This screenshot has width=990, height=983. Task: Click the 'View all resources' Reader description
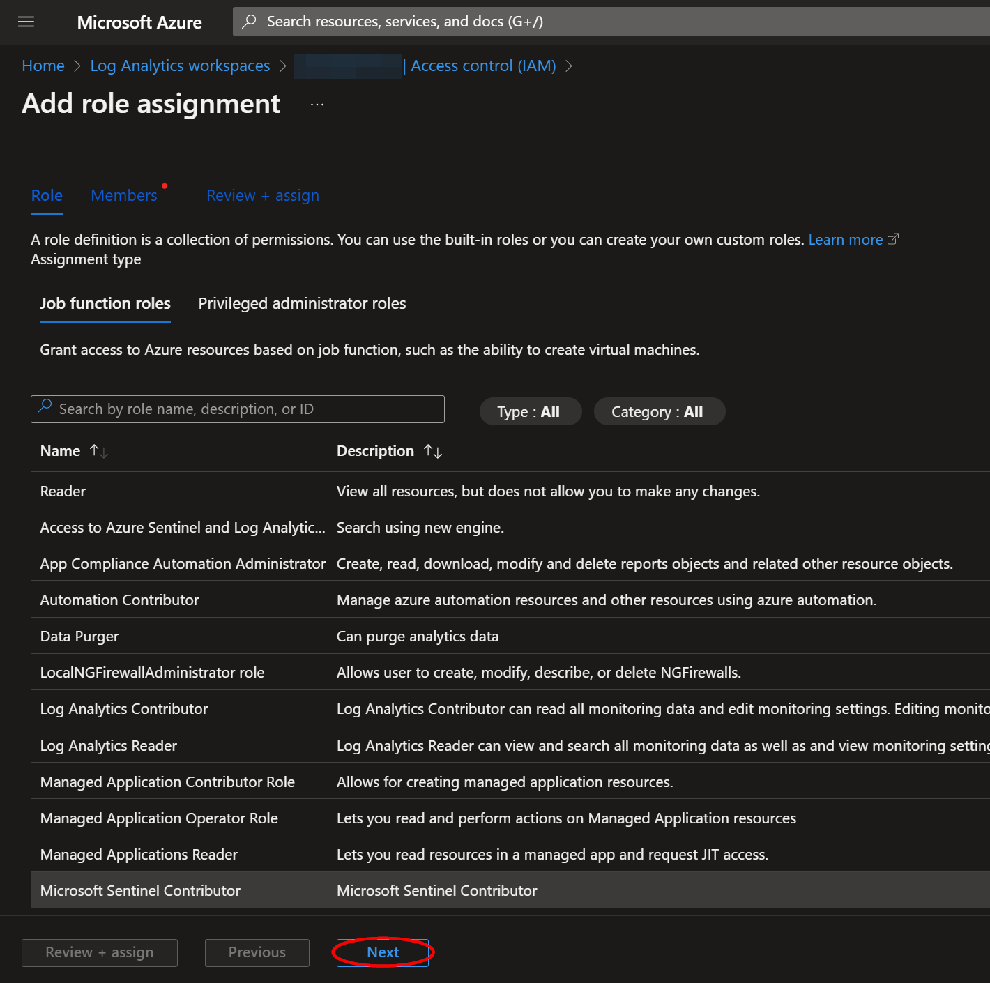click(x=548, y=491)
